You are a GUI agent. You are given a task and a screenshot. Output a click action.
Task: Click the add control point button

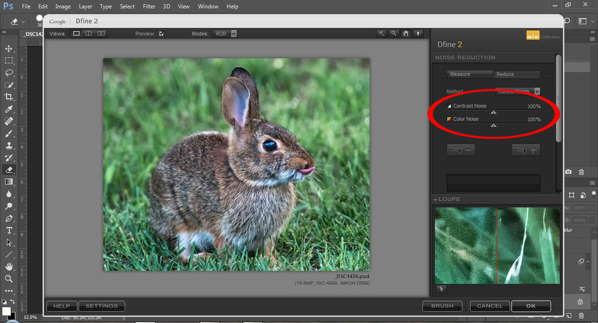[x=526, y=150]
